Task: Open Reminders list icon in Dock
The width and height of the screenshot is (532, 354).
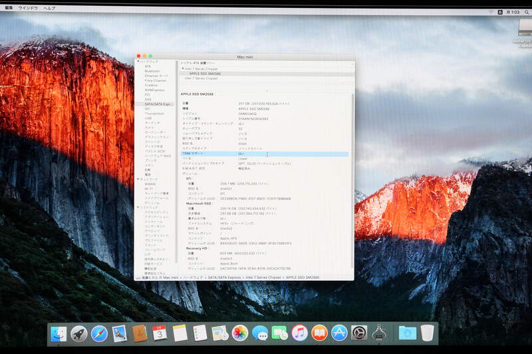Action: click(x=200, y=333)
